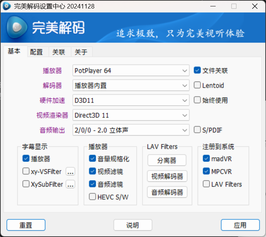Image resolution: width=266 pixels, height=237 pixels.
Task: Open the 视频渲染器 Direct3D 11 dropdown
Action: (x=131, y=115)
